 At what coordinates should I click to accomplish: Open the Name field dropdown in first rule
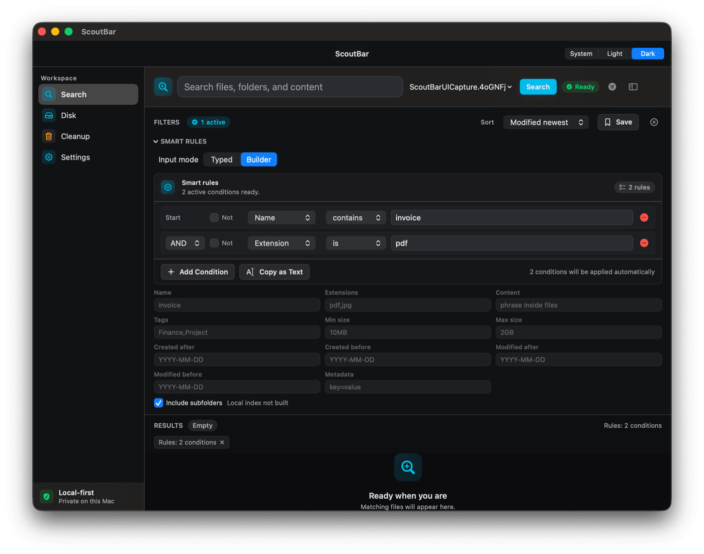(282, 217)
